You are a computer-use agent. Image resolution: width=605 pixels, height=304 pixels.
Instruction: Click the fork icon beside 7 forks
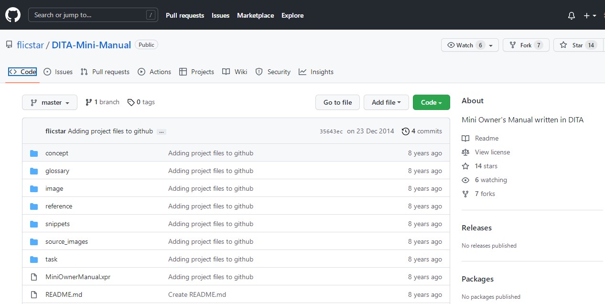pyautogui.click(x=465, y=194)
